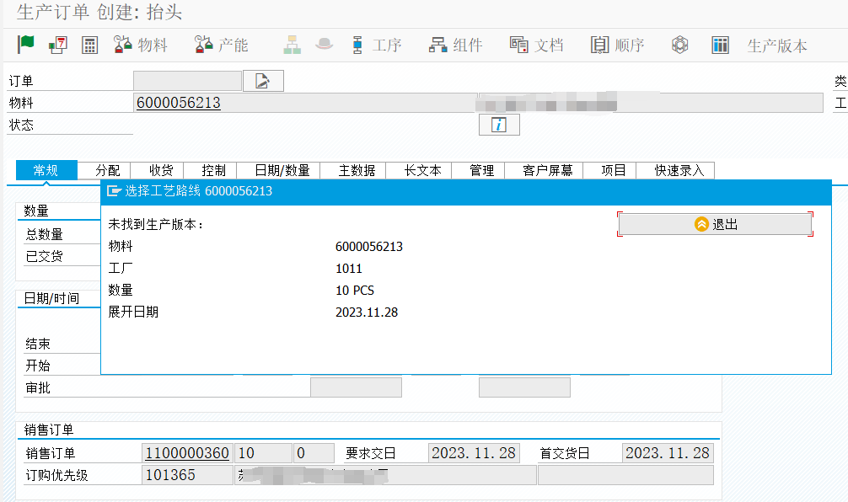Click the 已交货 label
Viewport: 848px width, 502px height.
[45, 256]
